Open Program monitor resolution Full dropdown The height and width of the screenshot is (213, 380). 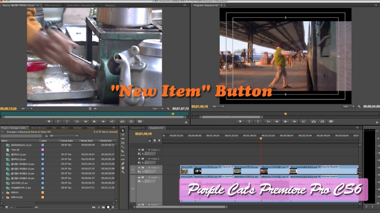point(349,106)
